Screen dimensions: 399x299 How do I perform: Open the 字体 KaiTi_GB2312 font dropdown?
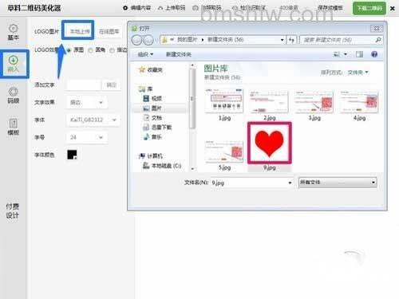(93, 120)
